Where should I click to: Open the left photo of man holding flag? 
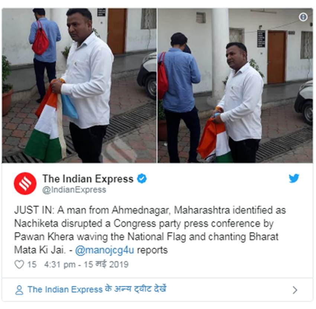tap(79, 86)
